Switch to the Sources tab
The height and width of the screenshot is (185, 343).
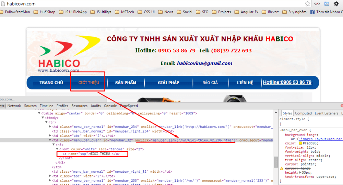31,106
